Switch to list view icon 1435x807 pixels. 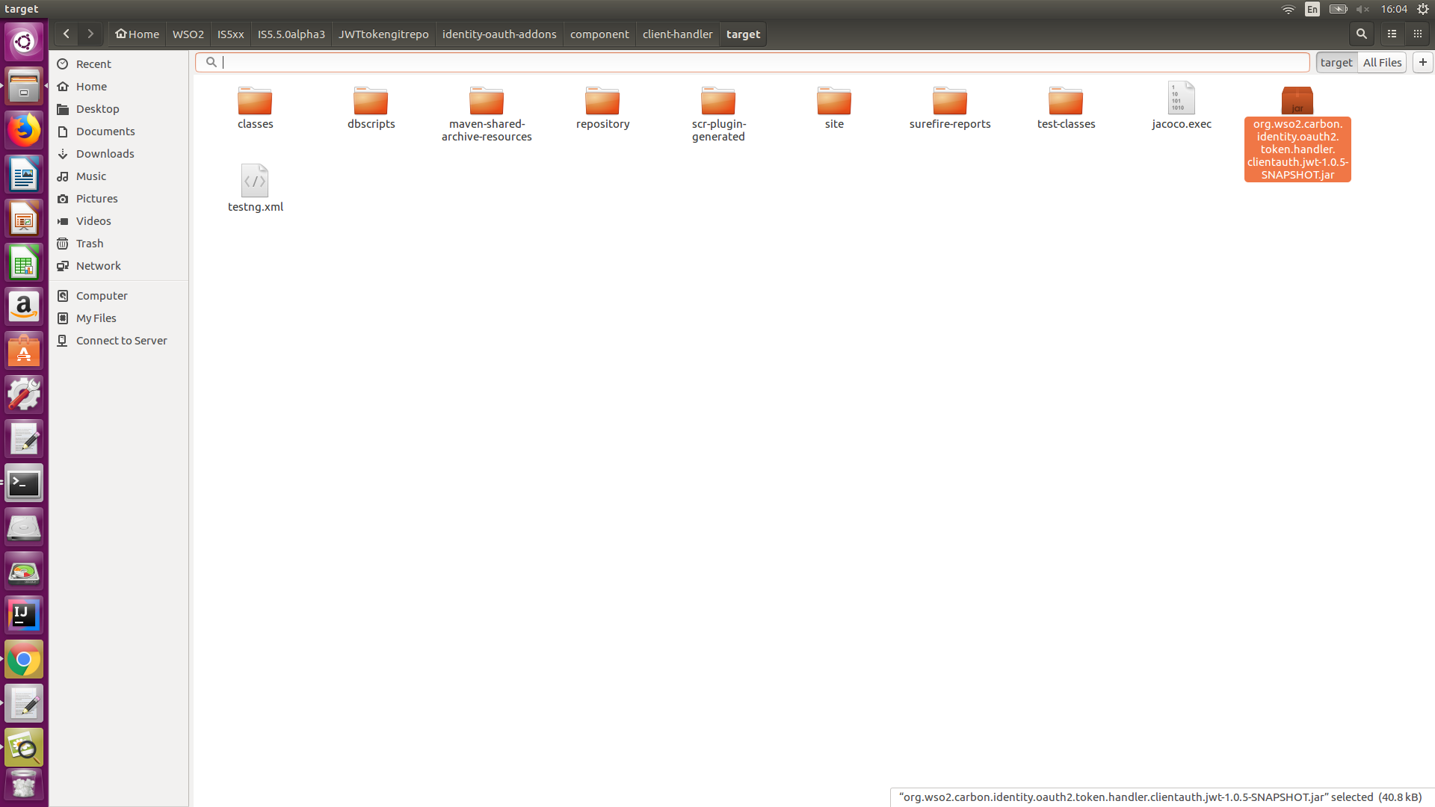pos(1392,34)
